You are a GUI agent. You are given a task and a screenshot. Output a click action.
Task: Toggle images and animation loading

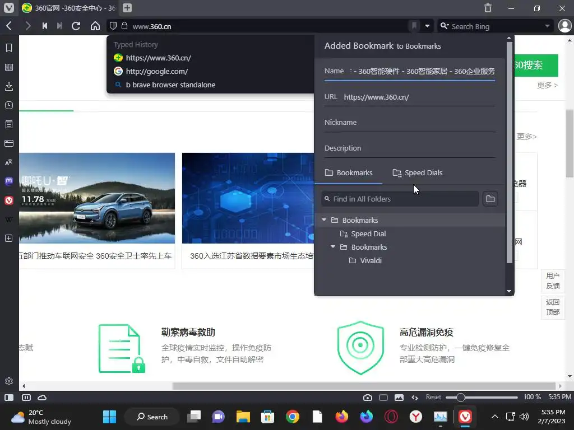pos(399,398)
